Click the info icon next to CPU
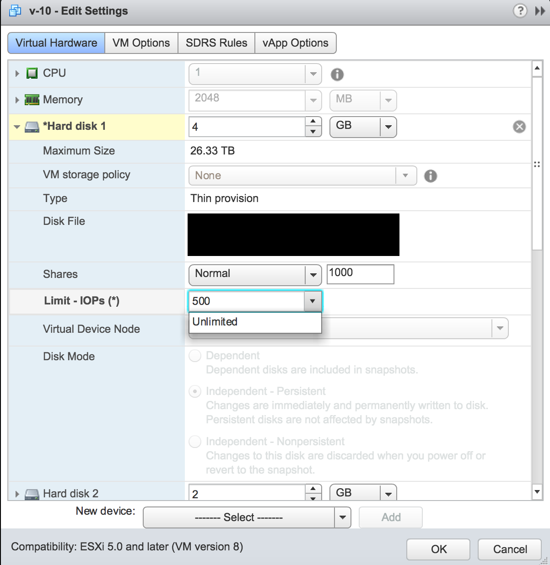 click(x=337, y=74)
